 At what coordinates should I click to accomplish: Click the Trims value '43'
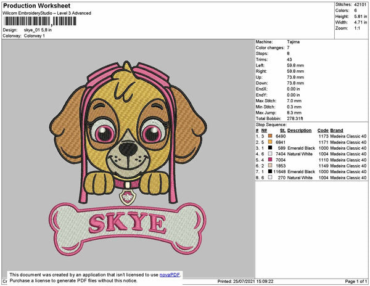[x=289, y=59]
